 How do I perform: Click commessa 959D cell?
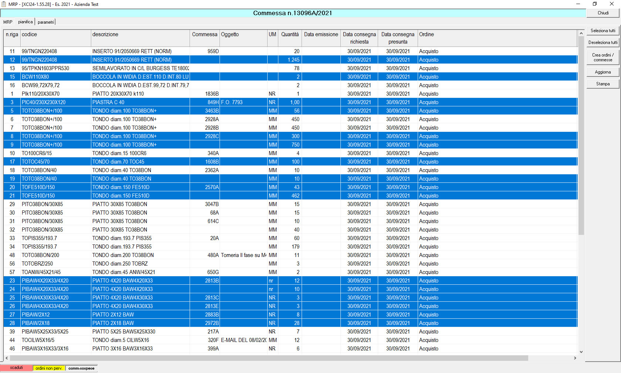tap(205, 51)
